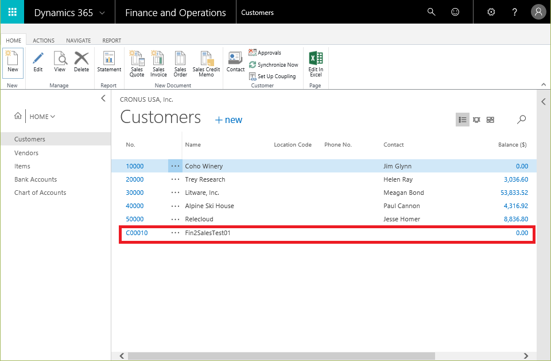The image size is (551, 361).
Task: Click the Delete X icon
Action: (x=82, y=62)
